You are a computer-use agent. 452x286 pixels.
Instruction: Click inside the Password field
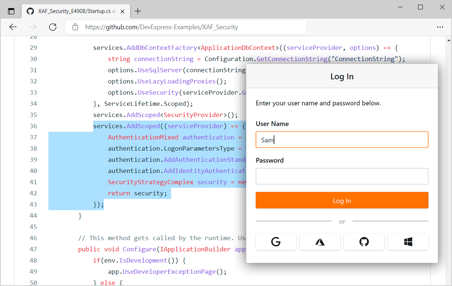[x=342, y=176]
